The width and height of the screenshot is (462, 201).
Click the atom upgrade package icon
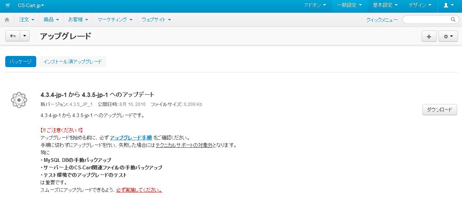click(19, 100)
